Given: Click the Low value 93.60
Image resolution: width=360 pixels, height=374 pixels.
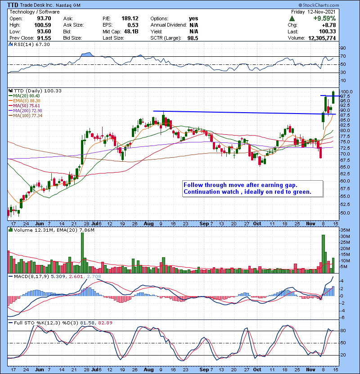Looking at the screenshot, I should [x=44, y=32].
